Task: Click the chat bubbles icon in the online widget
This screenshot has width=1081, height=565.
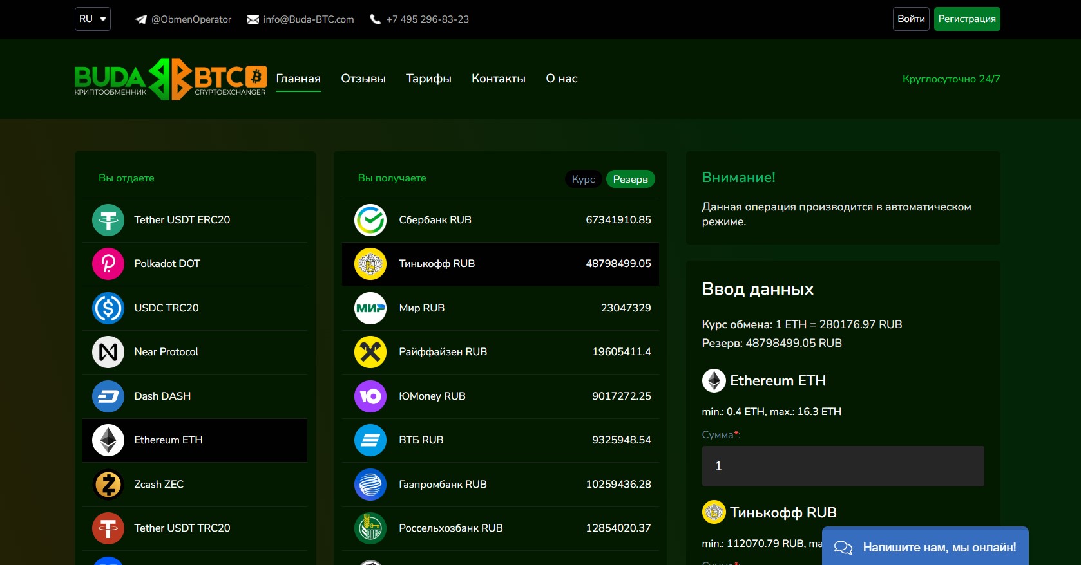Action: point(843,548)
